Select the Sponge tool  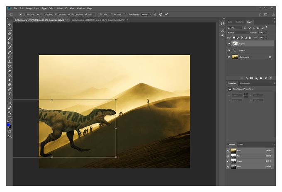coord(10,85)
